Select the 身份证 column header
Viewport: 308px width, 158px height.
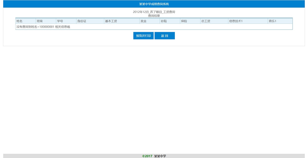point(90,21)
